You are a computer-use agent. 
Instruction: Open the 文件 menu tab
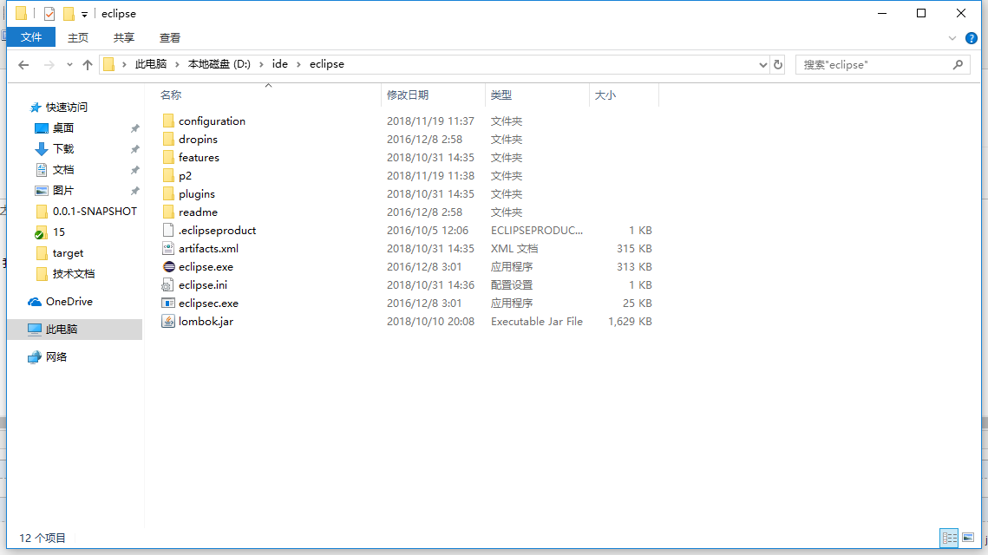pos(31,37)
